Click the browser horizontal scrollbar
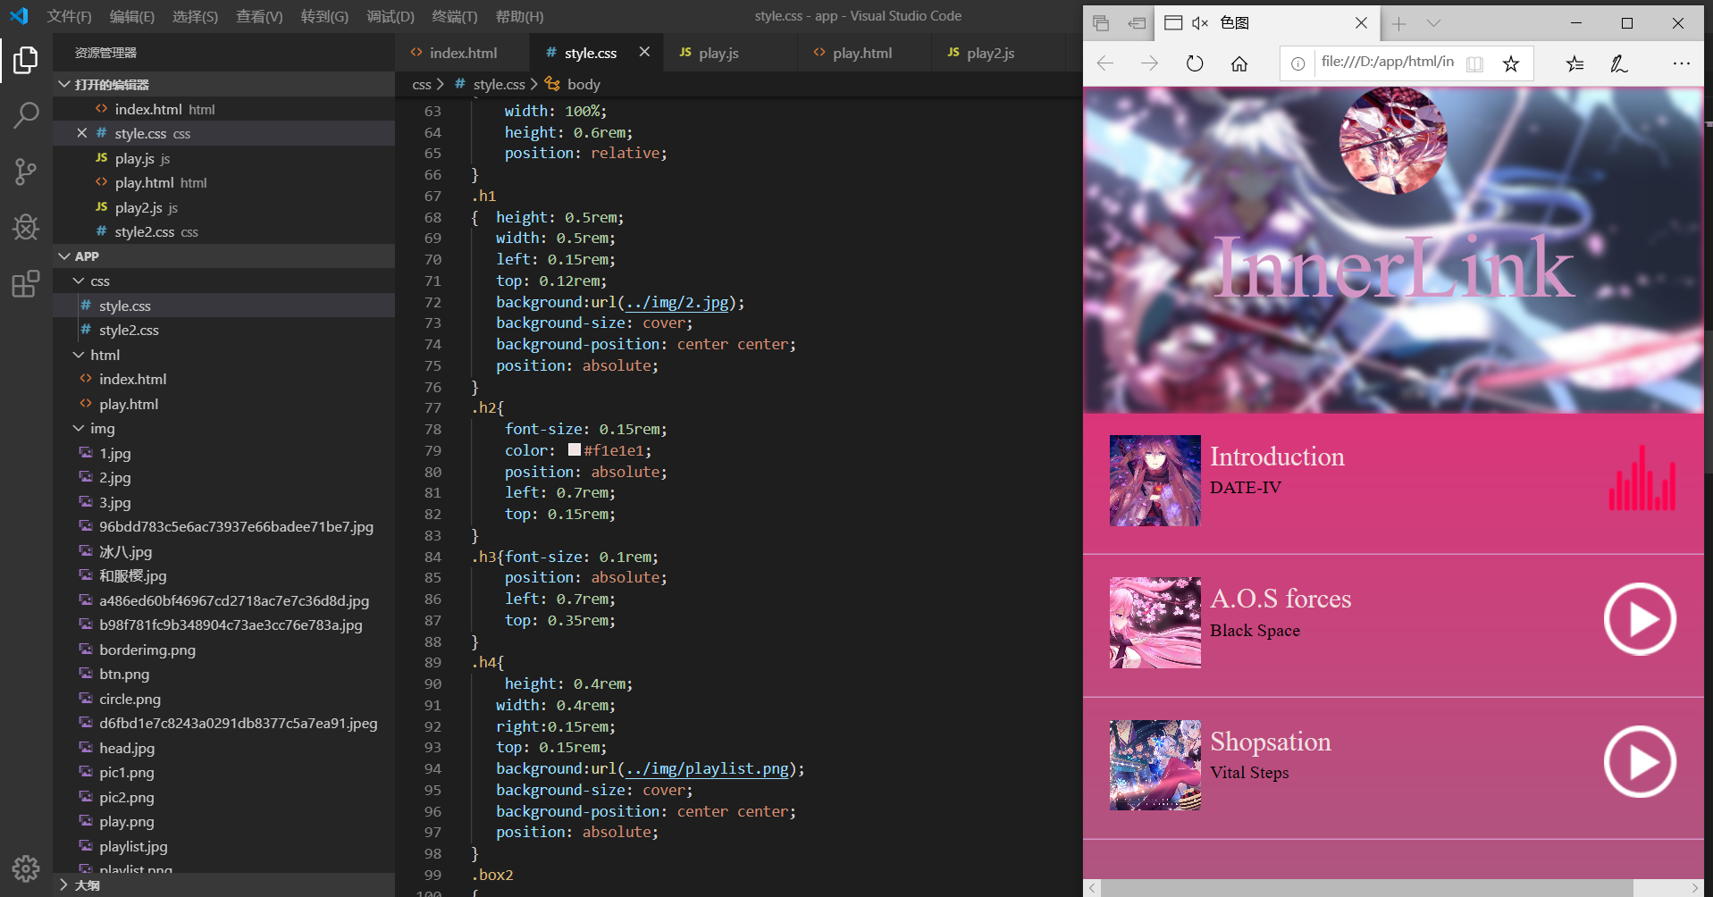This screenshot has height=897, width=1713. click(1367, 887)
